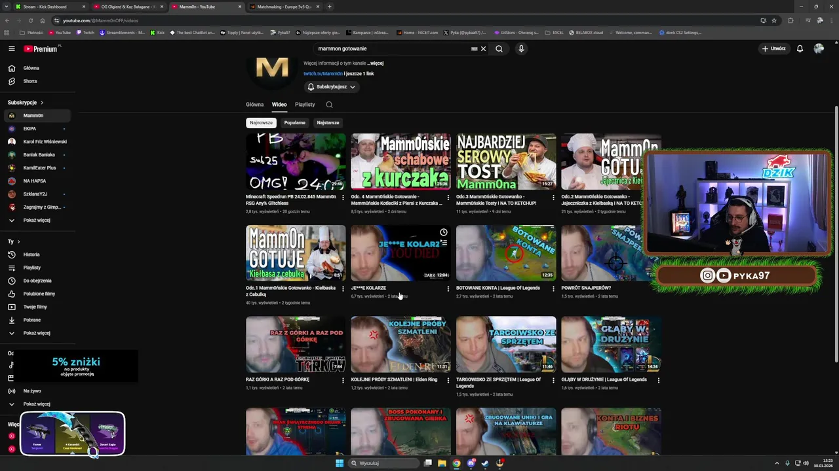Open the twitch.tv/Mamm0n link
This screenshot has height=471, width=839.
point(323,74)
